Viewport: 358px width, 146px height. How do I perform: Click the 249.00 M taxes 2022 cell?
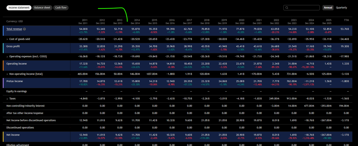click(x=274, y=99)
